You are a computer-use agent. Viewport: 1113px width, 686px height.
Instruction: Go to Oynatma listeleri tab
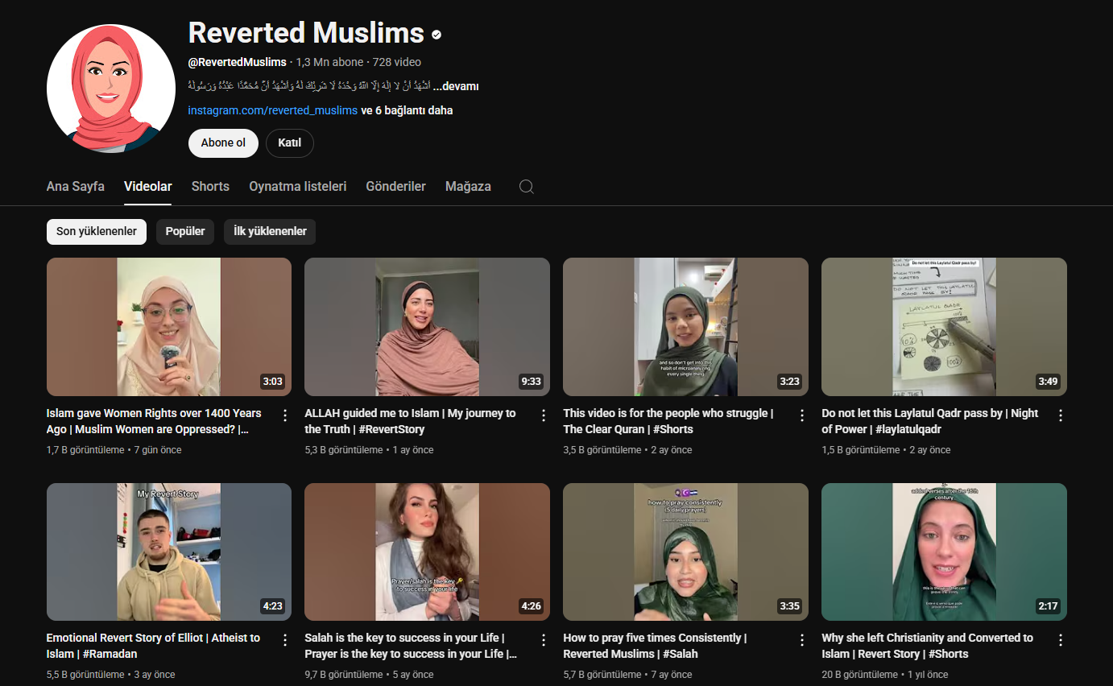(x=298, y=186)
